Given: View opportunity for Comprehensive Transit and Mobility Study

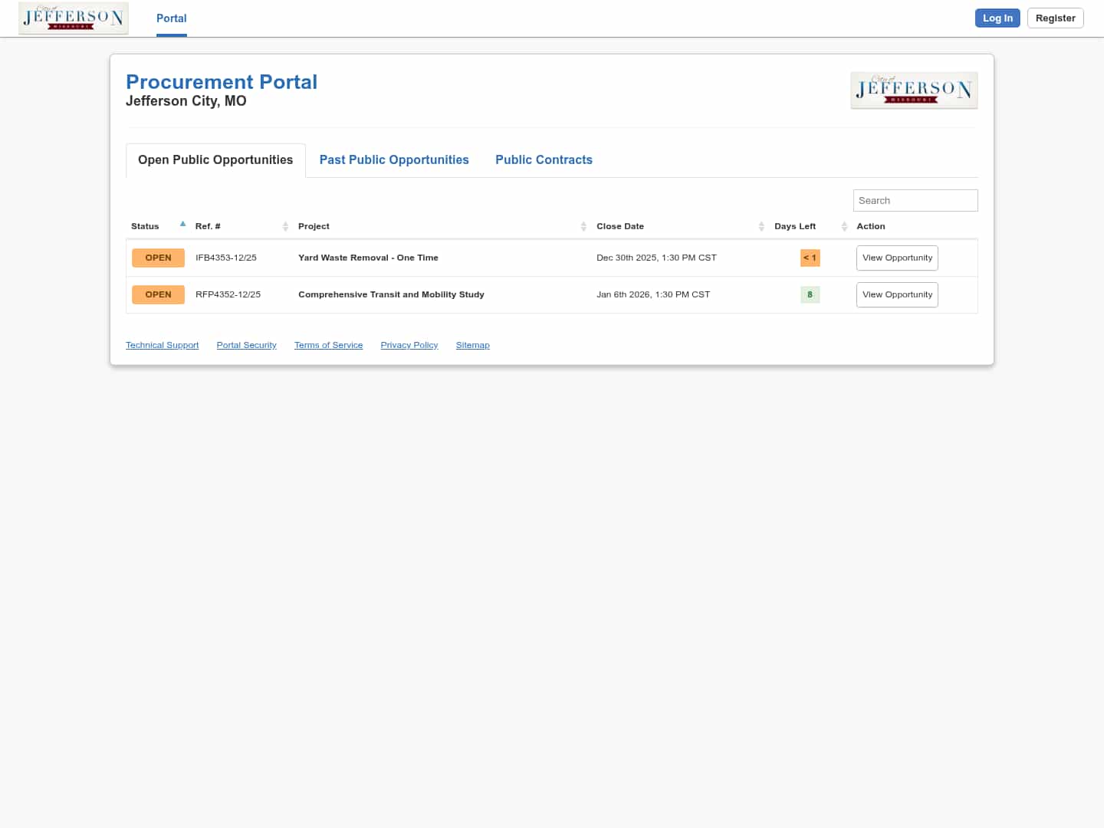Looking at the screenshot, I should pyautogui.click(x=897, y=294).
